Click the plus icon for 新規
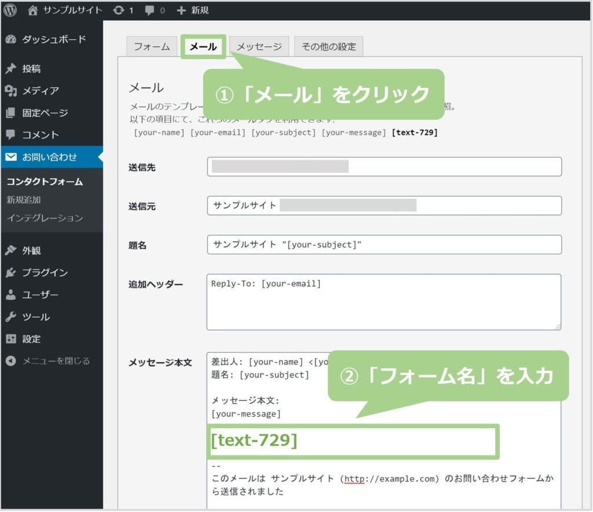 click(181, 10)
